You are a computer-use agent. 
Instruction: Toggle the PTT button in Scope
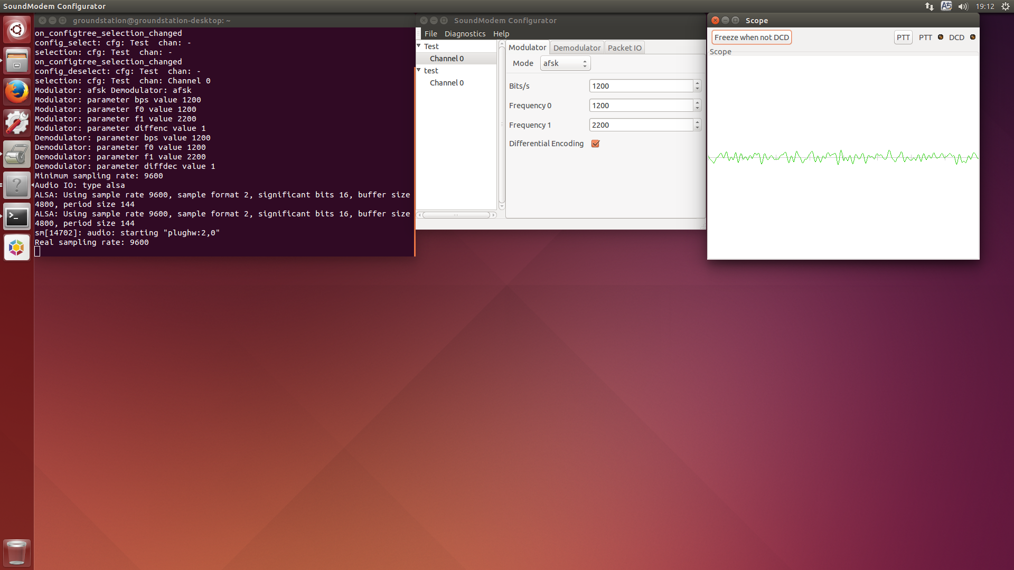[903, 37]
